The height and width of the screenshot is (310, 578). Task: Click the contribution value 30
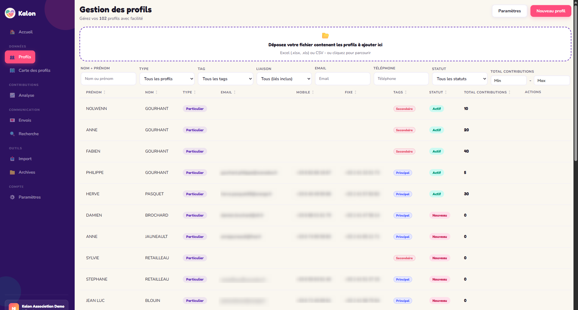point(466,194)
